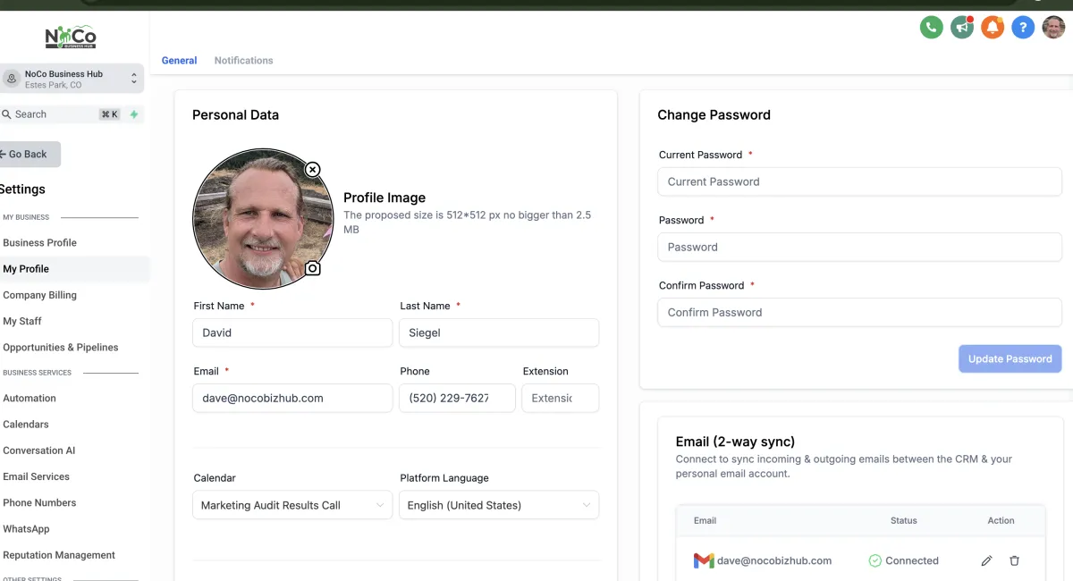This screenshot has height=581, width=1073.
Task: Edit the connected email with pencil icon
Action: click(x=986, y=560)
